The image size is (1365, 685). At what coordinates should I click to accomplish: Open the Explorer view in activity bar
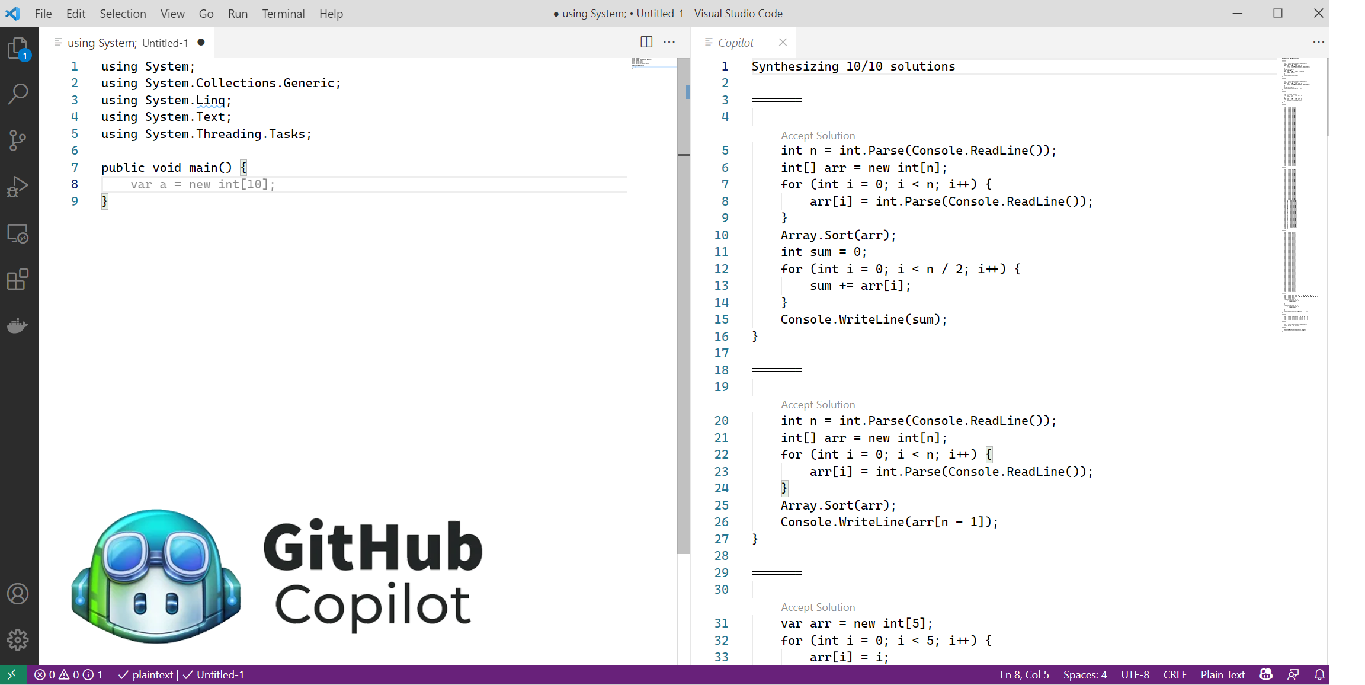click(18, 48)
